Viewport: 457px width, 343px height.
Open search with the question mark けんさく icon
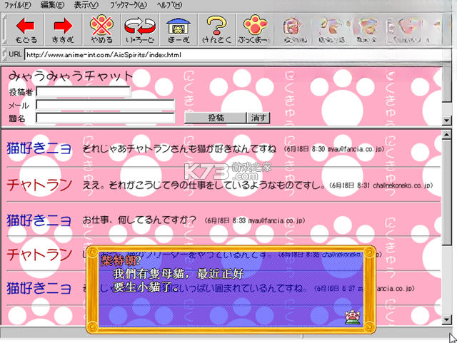[217, 30]
